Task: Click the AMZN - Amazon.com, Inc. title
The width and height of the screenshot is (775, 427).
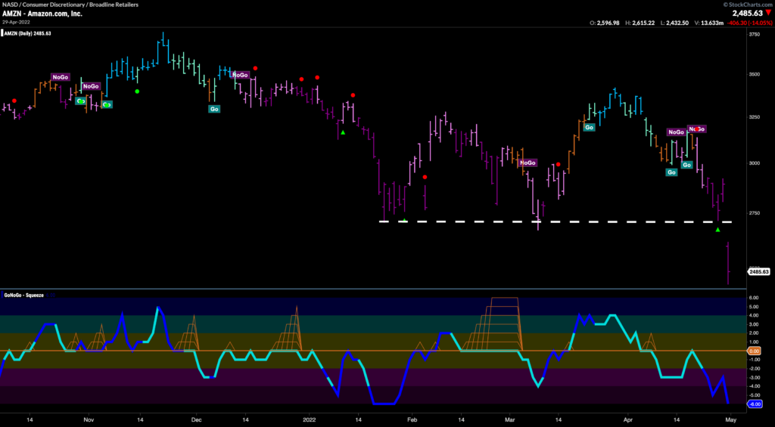Action: tap(42, 14)
